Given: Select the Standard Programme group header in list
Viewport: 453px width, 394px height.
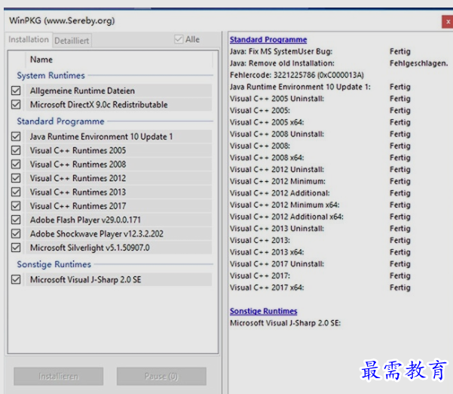Looking at the screenshot, I should (x=60, y=122).
